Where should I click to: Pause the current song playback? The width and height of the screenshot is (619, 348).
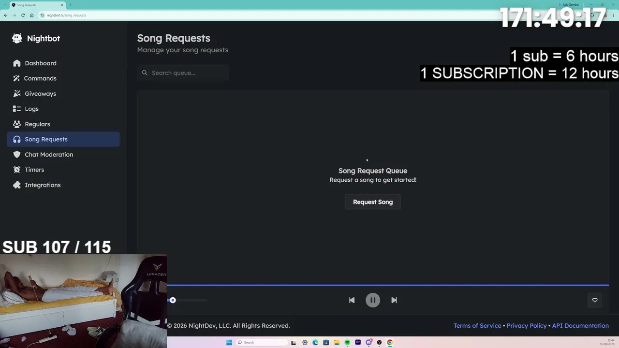(x=373, y=300)
